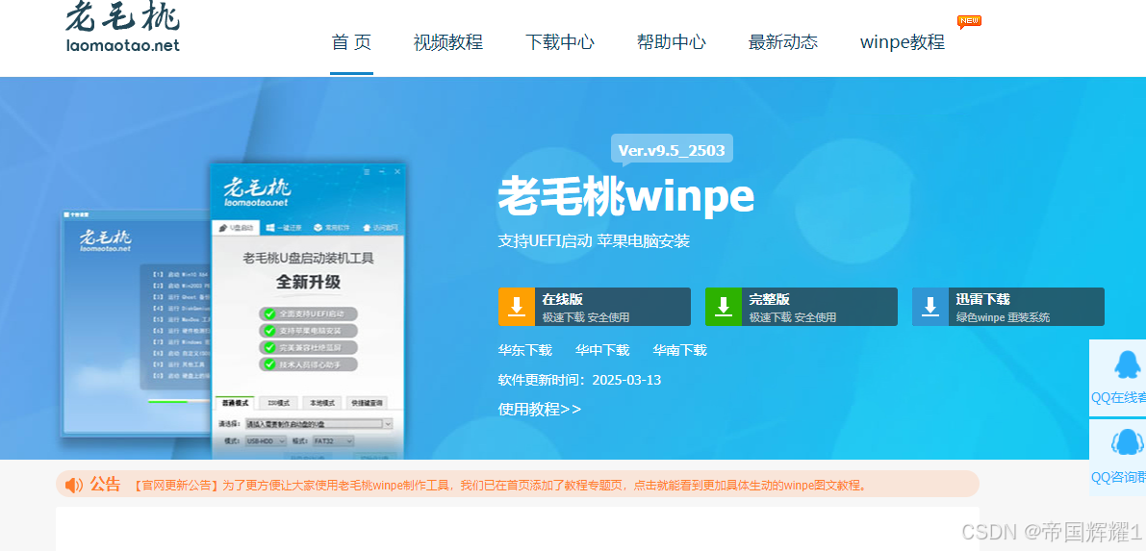Screen dimensions: 1146x551
Task: Open the 使用教程>> link
Action: [540, 410]
